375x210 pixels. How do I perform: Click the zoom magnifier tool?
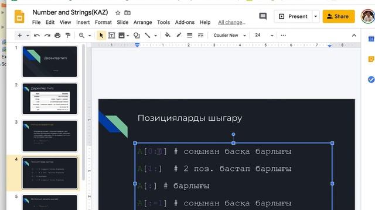pyautogui.click(x=81, y=36)
